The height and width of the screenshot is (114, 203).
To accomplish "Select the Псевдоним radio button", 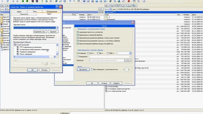I will [x=78, y=56].
